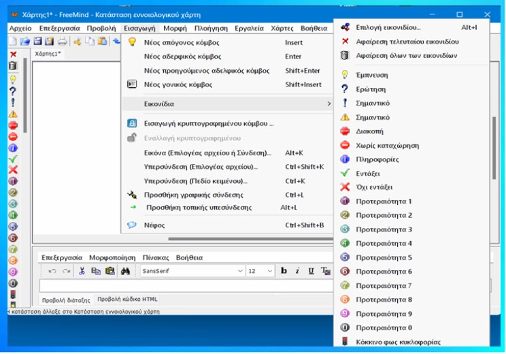Click the question mark icon in left sidebar
This screenshot has width=506, height=354.
tap(13, 91)
